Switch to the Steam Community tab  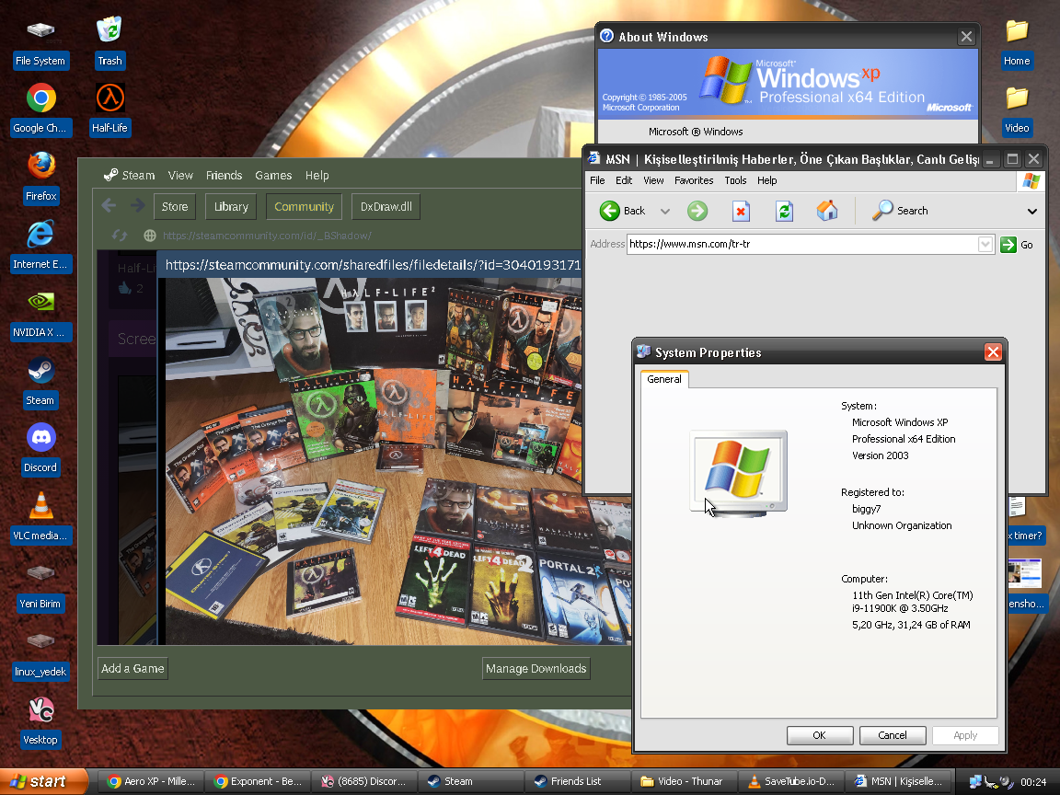click(305, 207)
